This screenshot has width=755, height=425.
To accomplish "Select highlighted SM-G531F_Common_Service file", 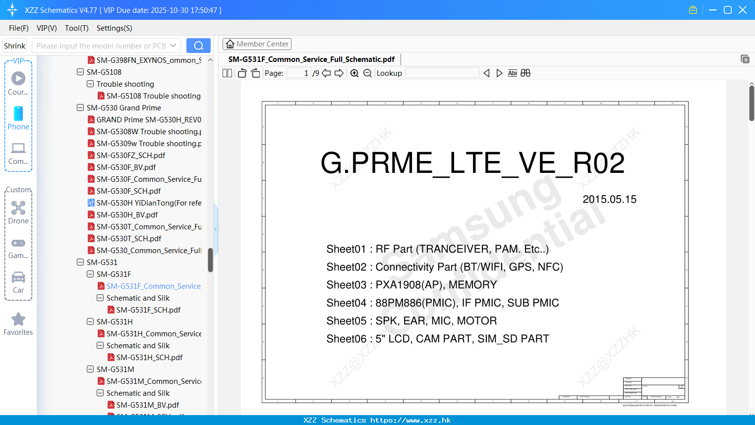I will tap(149, 286).
